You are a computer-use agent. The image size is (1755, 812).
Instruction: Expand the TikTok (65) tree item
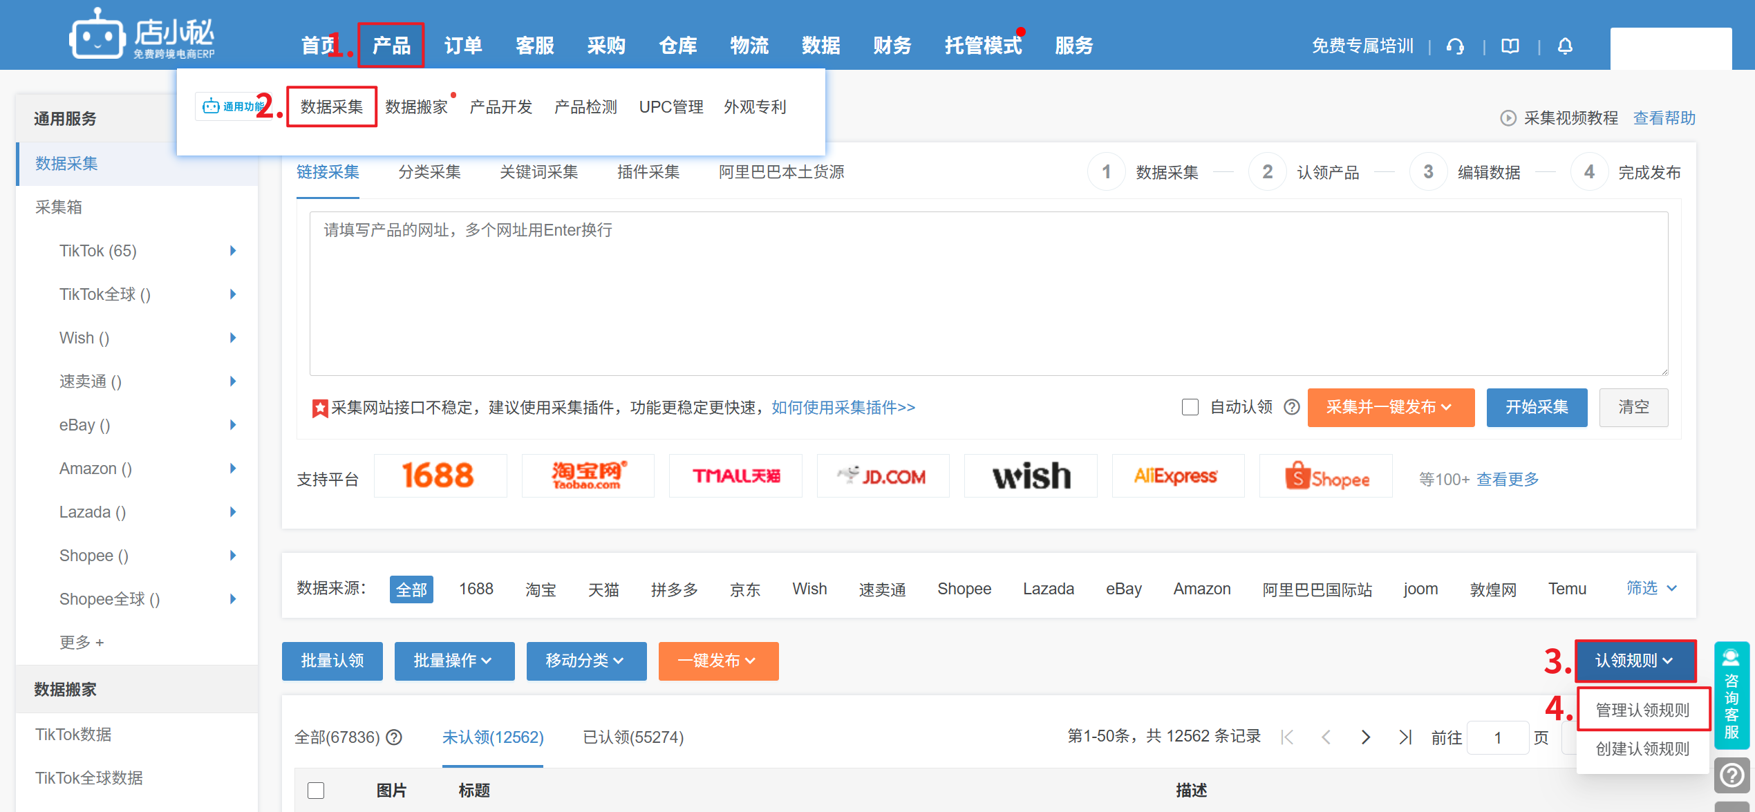pyautogui.click(x=233, y=251)
